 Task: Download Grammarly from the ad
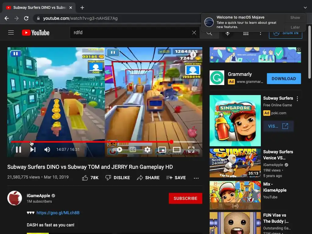[x=284, y=79]
